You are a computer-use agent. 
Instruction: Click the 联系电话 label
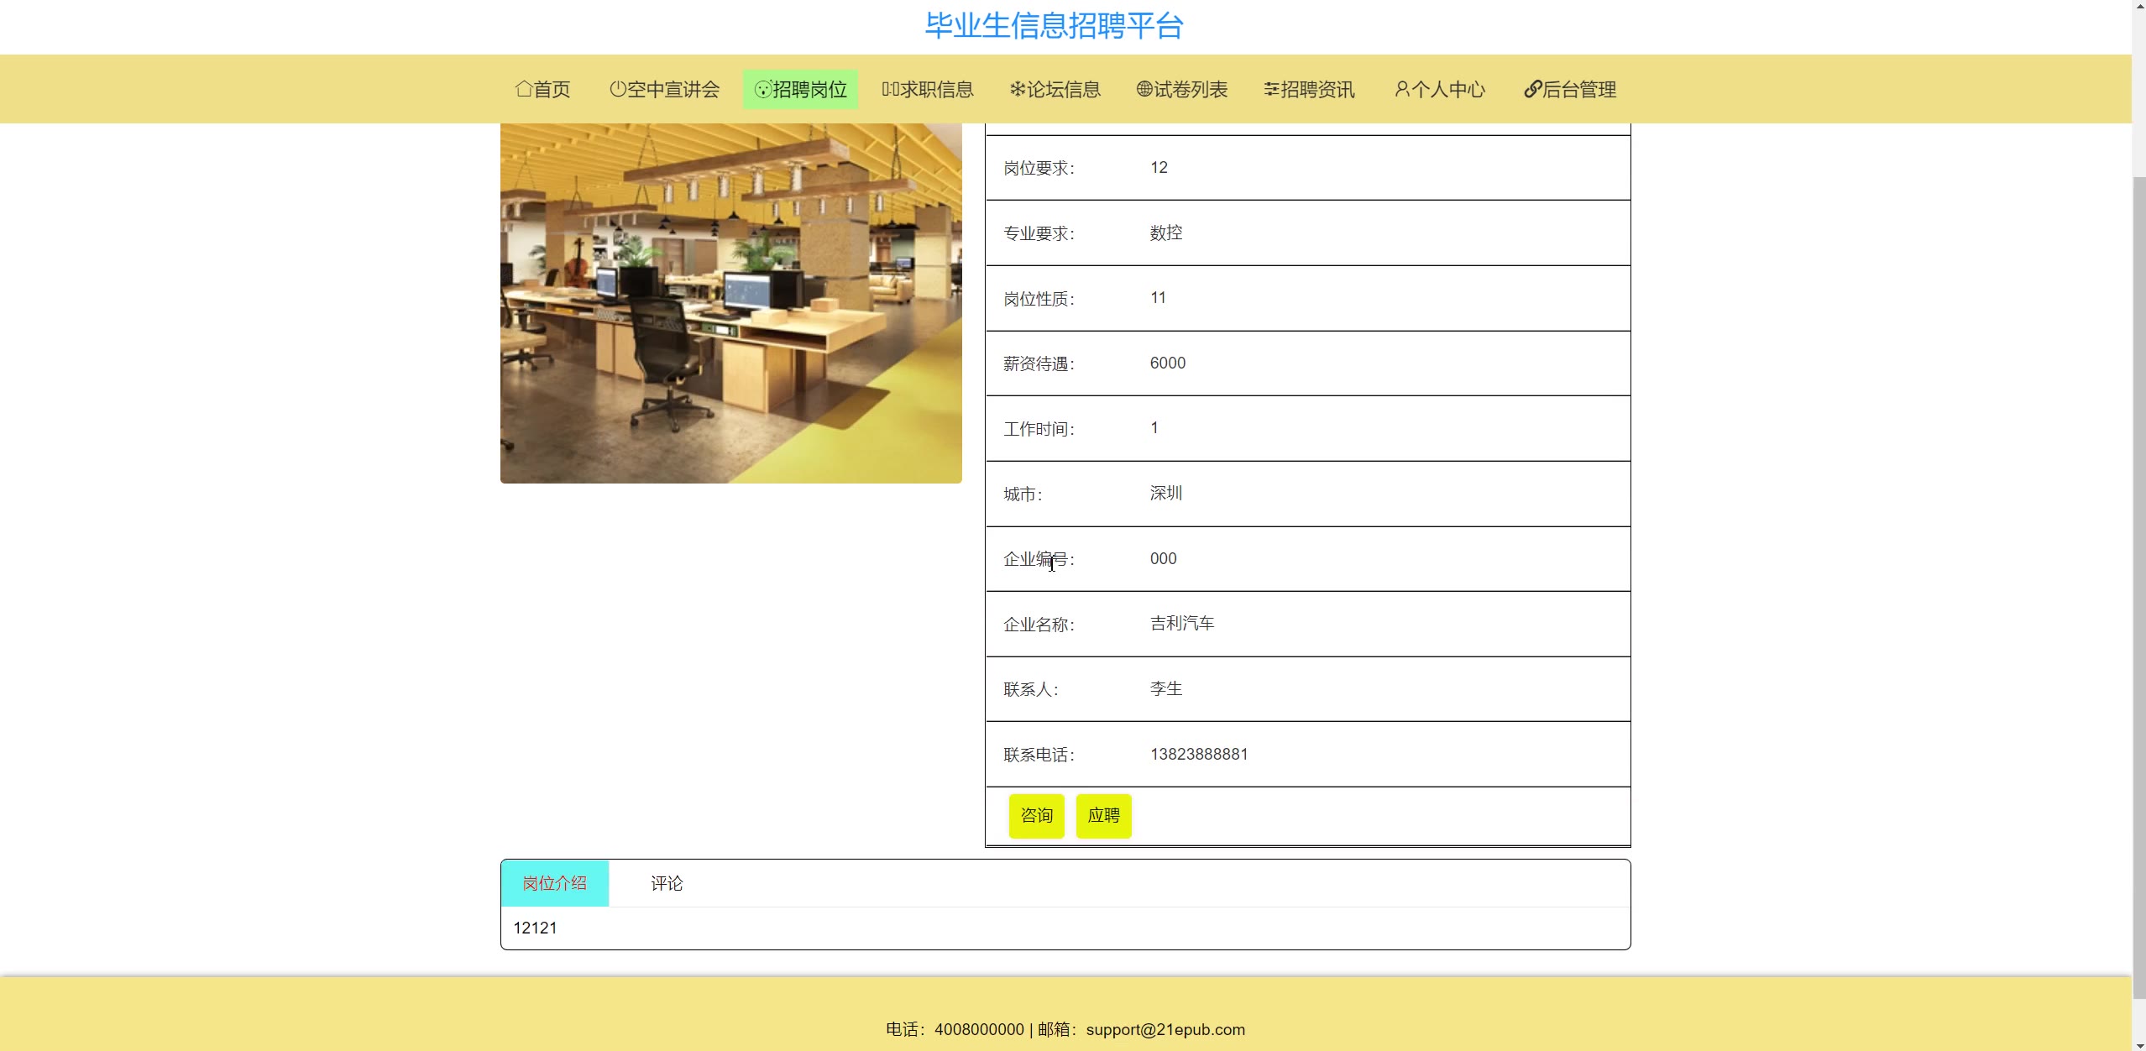click(x=1039, y=755)
